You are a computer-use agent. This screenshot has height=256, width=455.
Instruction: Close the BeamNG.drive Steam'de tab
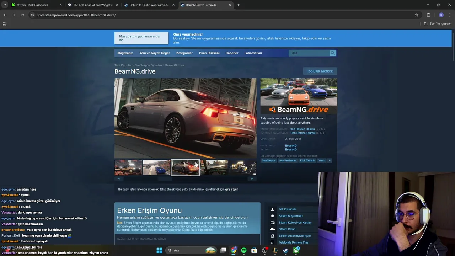point(230,5)
